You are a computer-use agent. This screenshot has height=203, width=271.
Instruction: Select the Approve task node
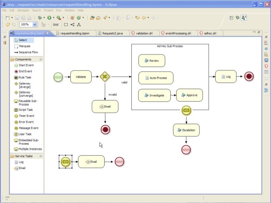click(x=189, y=95)
